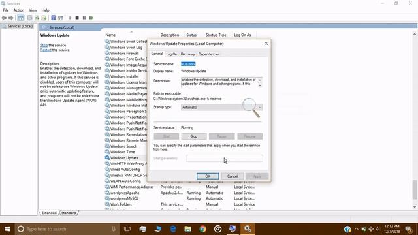Open the View menu

coord(33,10)
